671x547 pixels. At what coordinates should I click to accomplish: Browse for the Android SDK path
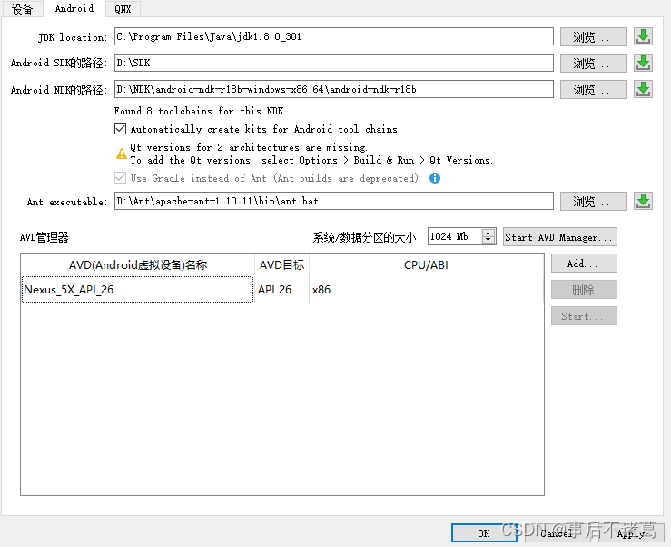coord(593,64)
